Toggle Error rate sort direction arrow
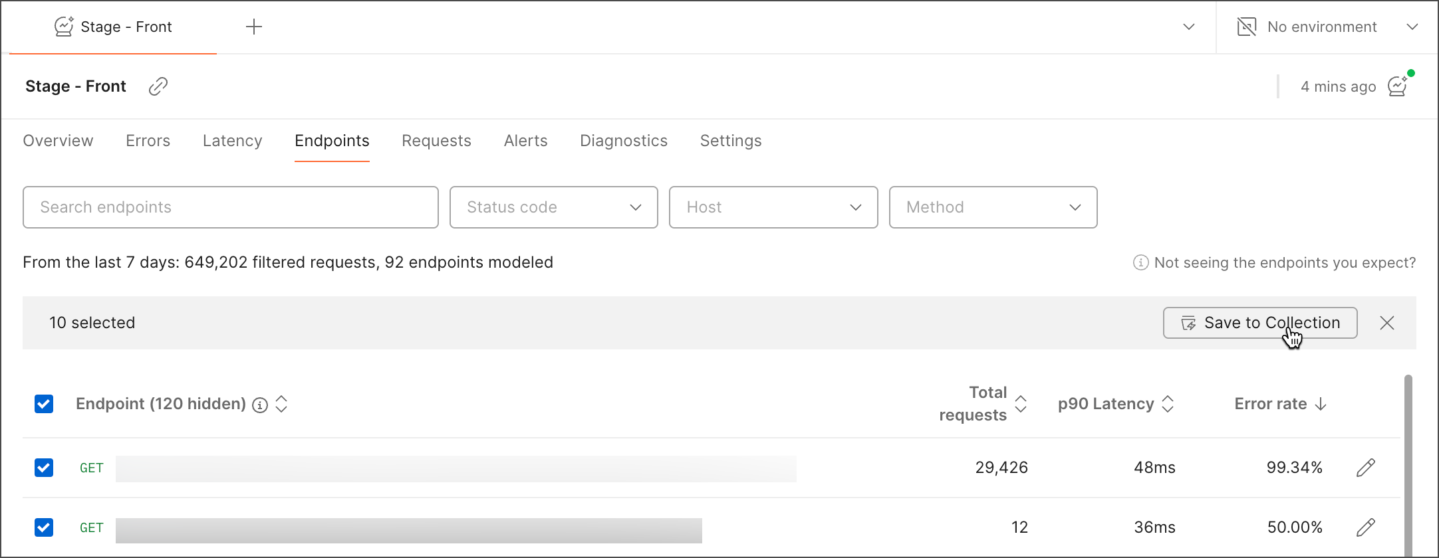The image size is (1439, 558). point(1321,404)
